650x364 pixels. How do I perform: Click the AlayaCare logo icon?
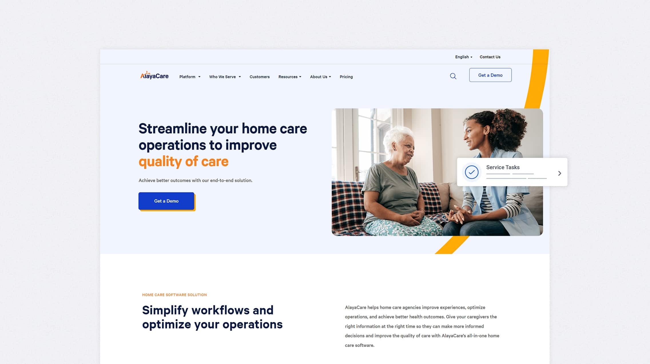pyautogui.click(x=154, y=76)
